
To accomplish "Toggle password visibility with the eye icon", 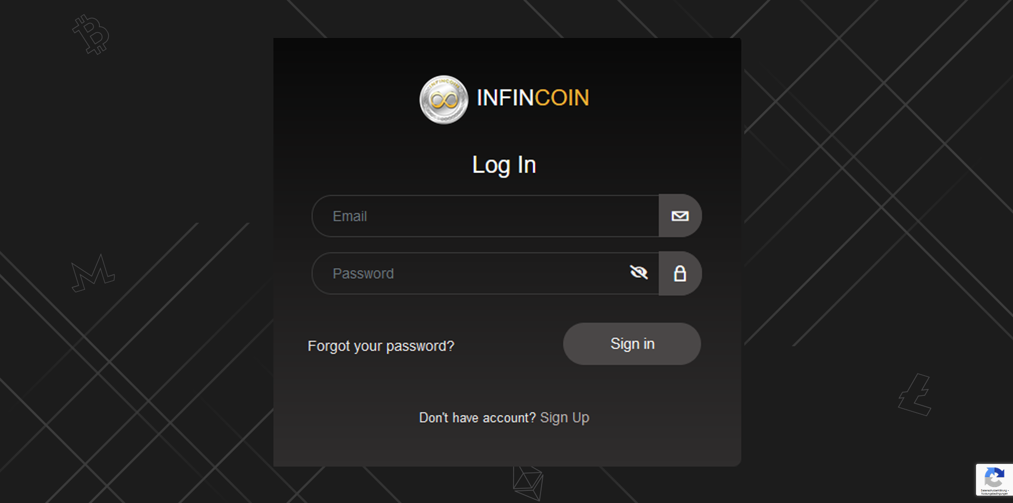I will pos(639,272).
